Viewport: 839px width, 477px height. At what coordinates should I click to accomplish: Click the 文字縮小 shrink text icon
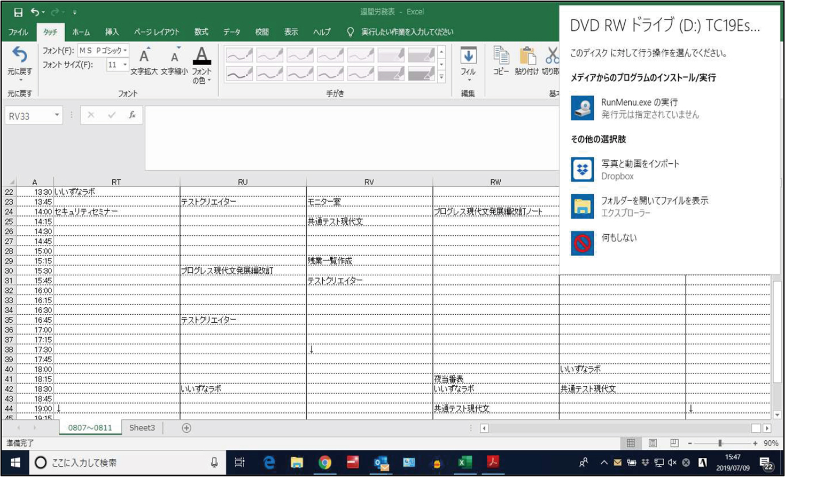click(x=174, y=57)
